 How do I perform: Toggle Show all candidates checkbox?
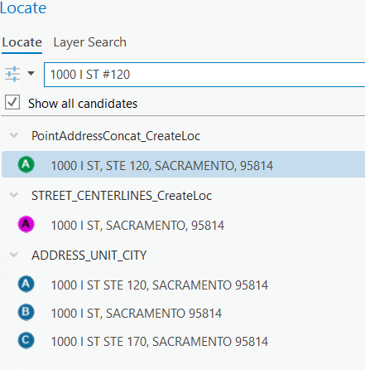click(12, 102)
